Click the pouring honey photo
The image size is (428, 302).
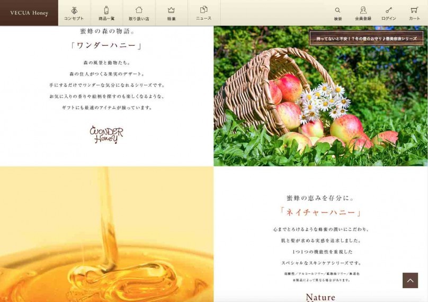[106, 234]
